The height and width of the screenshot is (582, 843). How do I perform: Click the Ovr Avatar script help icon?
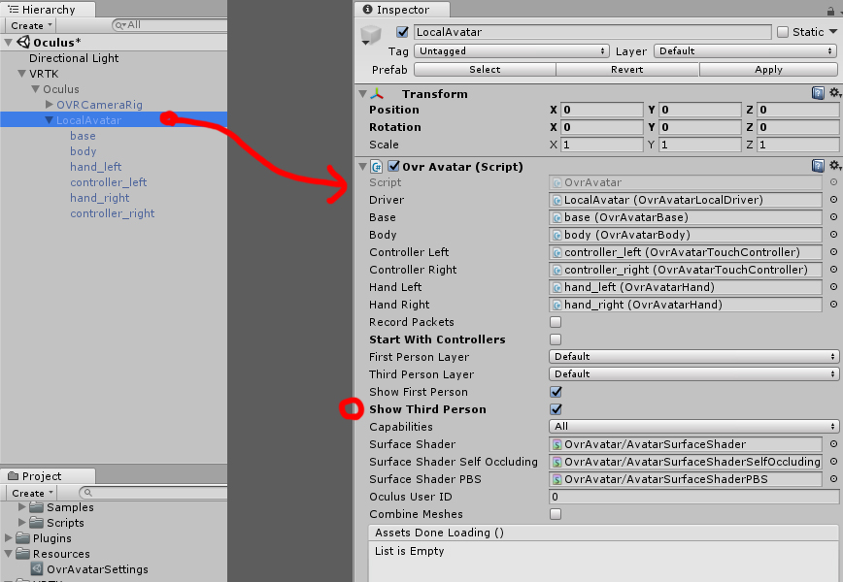pyautogui.click(x=818, y=166)
